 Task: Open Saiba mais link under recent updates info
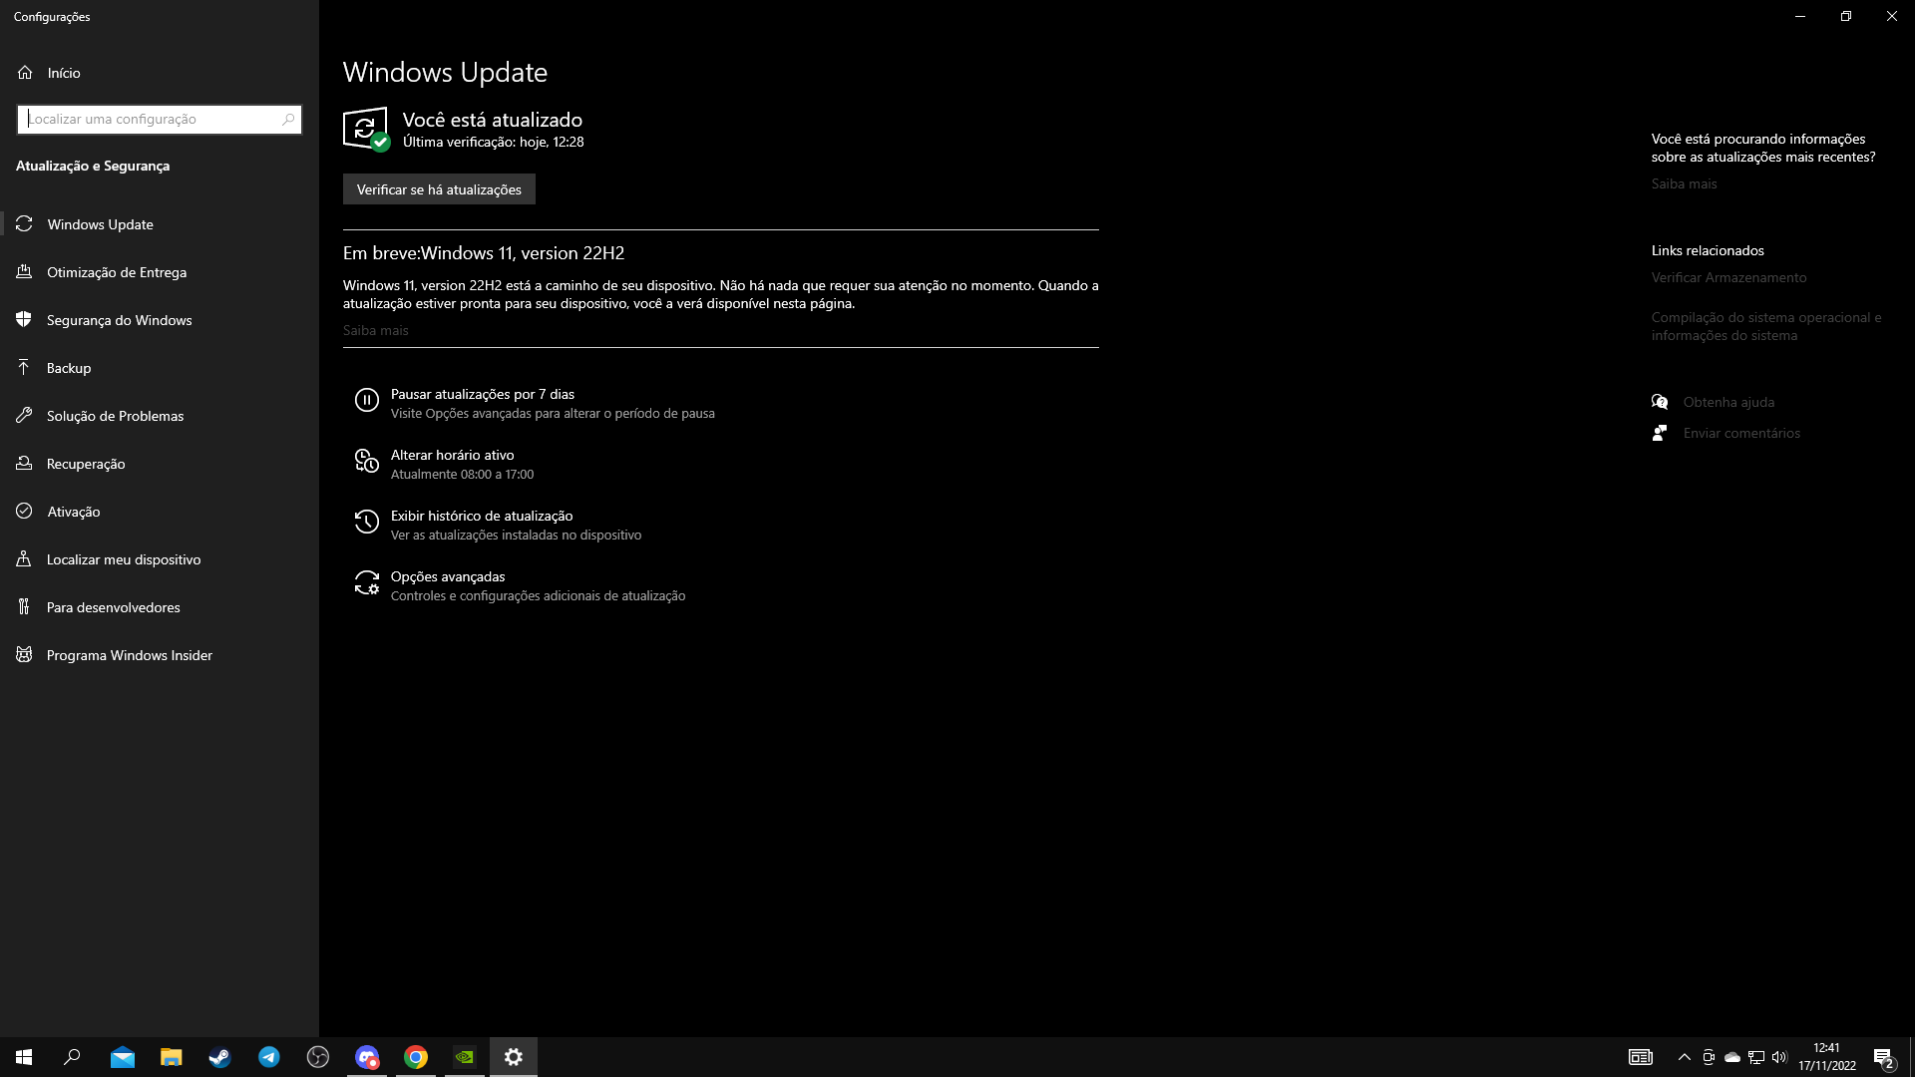click(x=1684, y=183)
